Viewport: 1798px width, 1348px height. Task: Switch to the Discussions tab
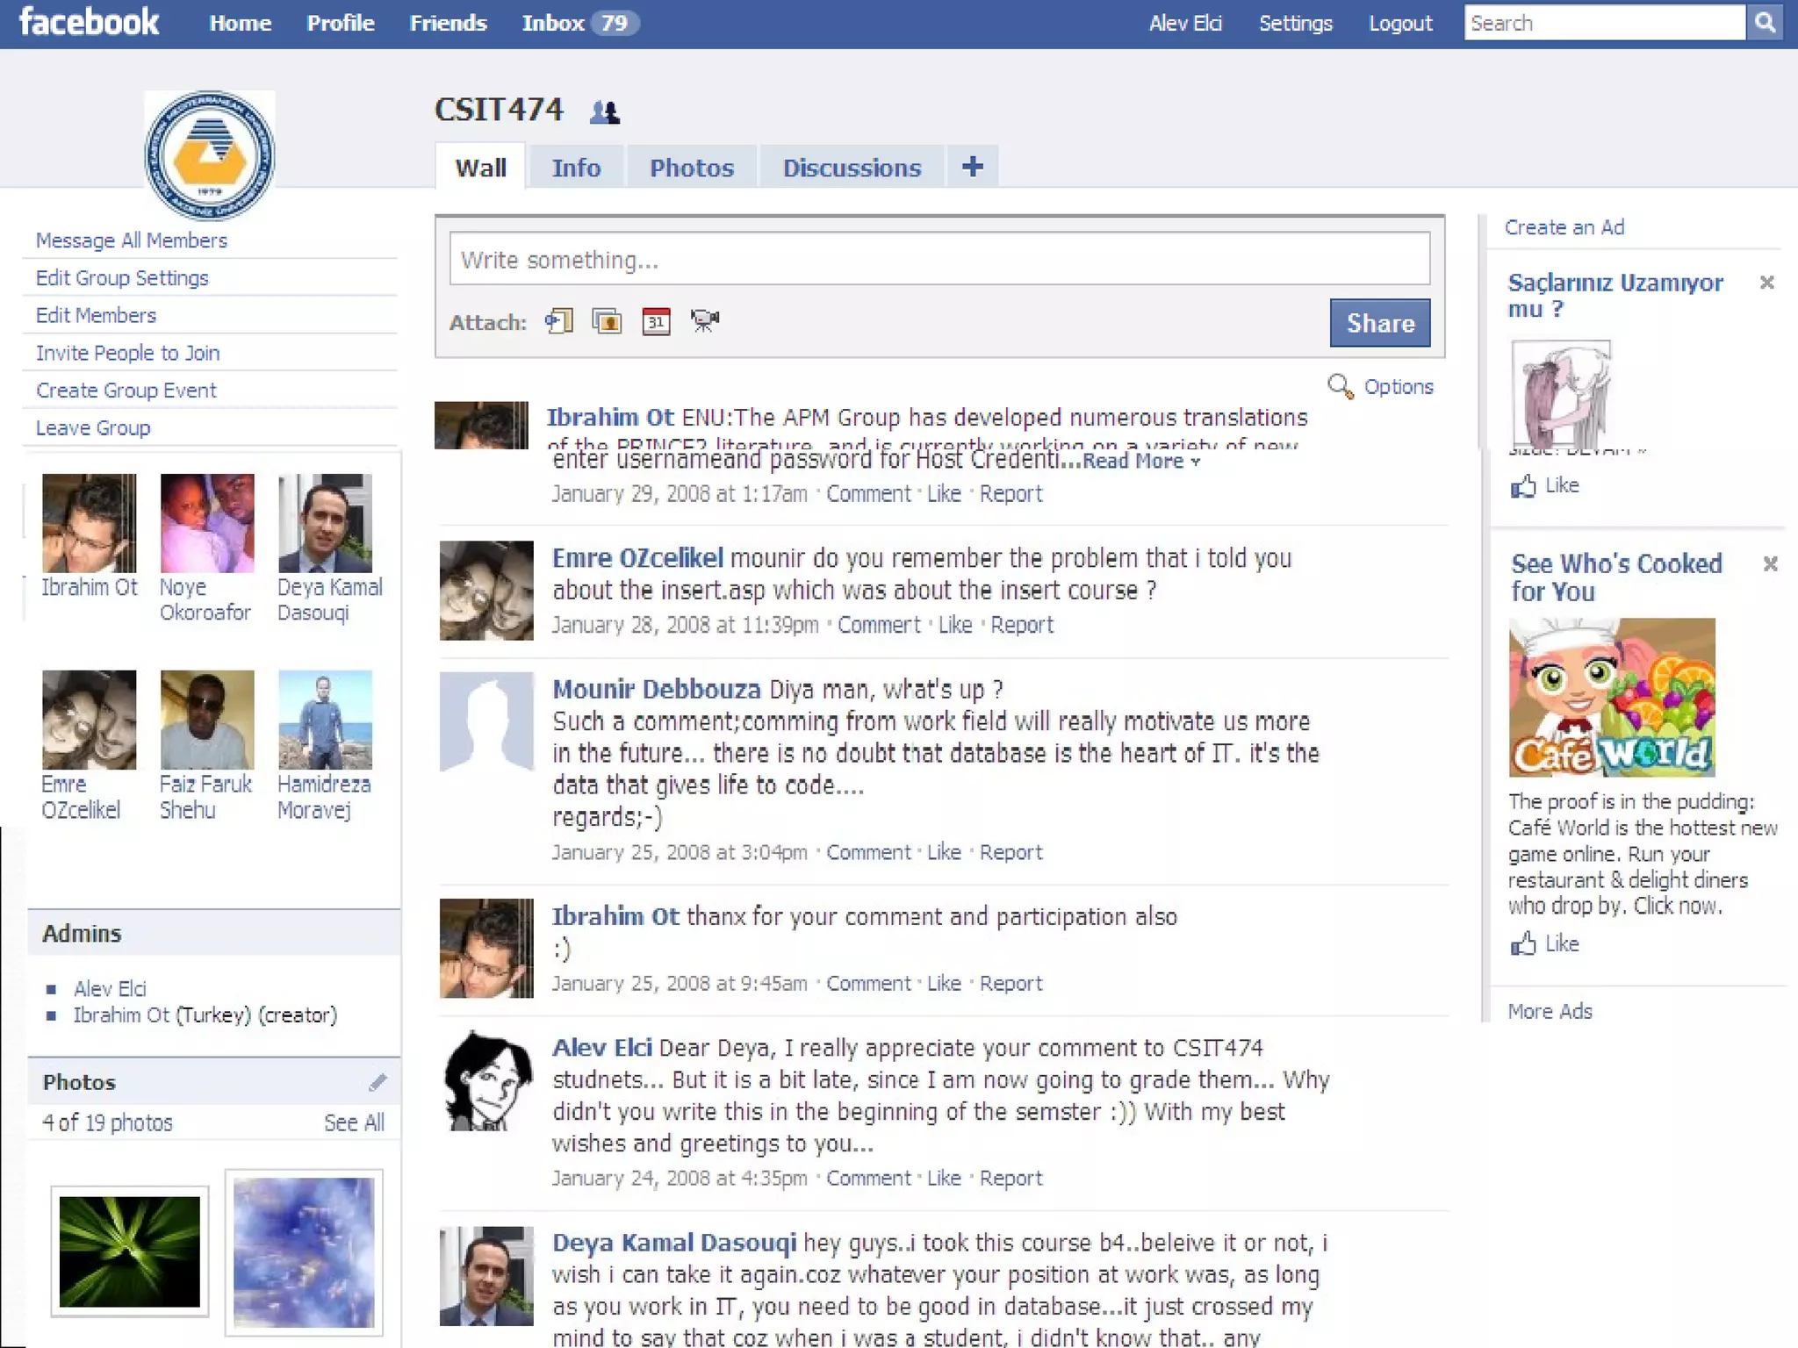click(x=852, y=168)
